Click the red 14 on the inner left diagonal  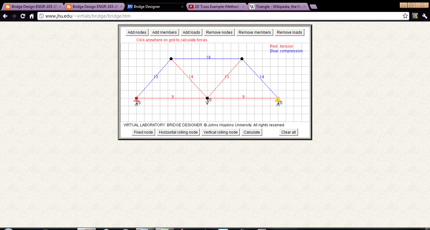tap(191, 77)
